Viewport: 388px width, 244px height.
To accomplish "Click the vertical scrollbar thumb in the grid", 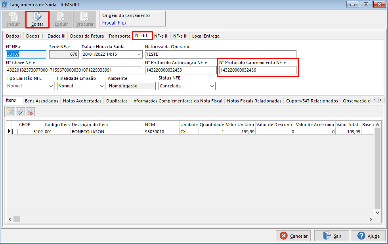I will coord(377,168).
